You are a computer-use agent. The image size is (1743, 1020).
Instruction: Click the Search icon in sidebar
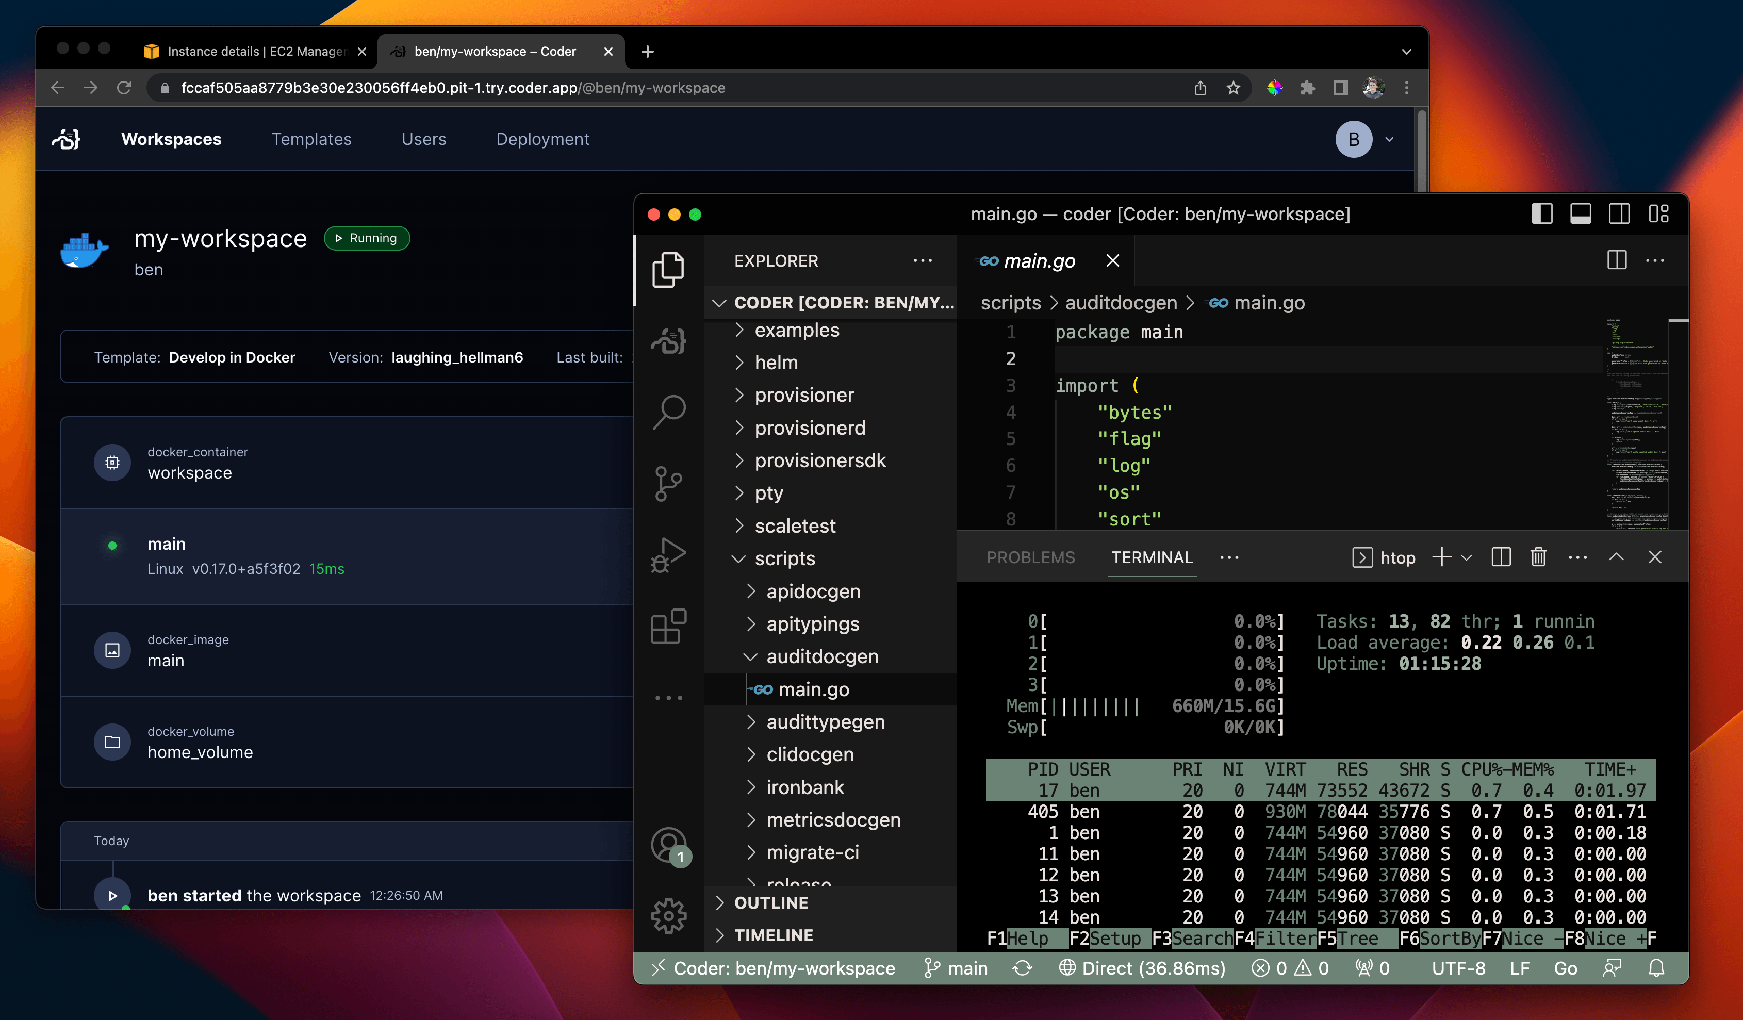[x=669, y=410]
